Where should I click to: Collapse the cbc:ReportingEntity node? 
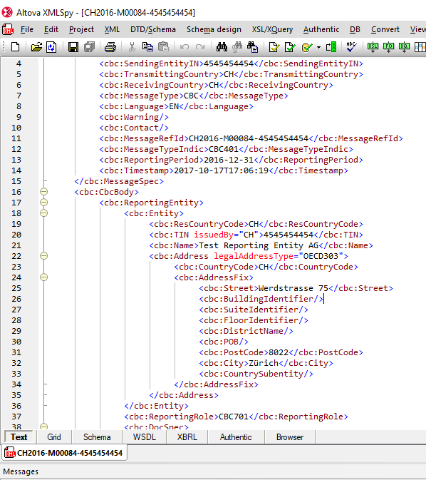[x=44, y=203]
